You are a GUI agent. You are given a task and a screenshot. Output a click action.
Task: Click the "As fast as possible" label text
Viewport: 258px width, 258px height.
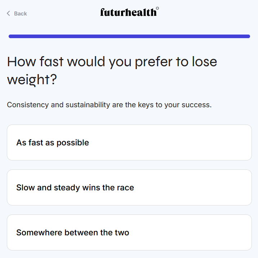coord(53,142)
